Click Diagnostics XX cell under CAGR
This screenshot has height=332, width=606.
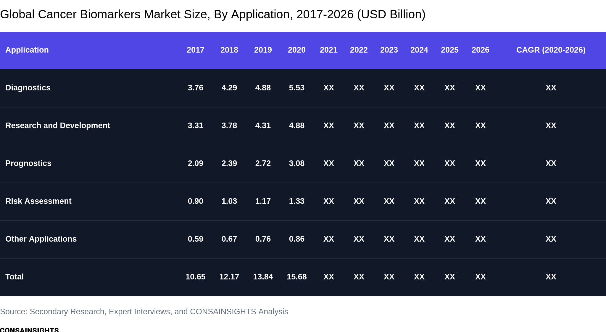click(551, 88)
